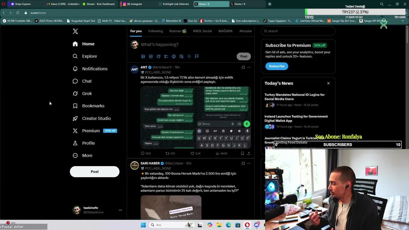Open the @Sari_Haber handle link
409x230 pixels.
[174, 163]
